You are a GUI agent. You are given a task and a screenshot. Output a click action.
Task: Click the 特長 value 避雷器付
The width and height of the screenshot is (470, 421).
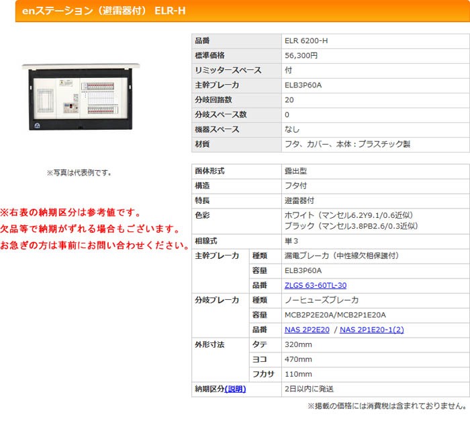click(x=299, y=200)
